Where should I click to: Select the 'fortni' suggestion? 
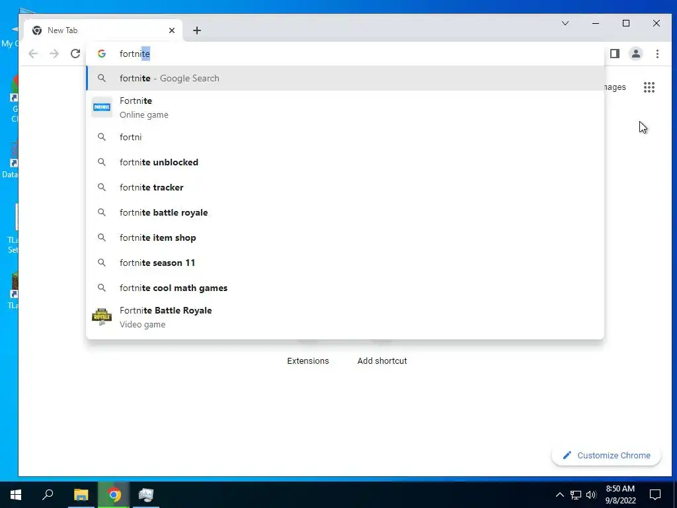coord(345,137)
